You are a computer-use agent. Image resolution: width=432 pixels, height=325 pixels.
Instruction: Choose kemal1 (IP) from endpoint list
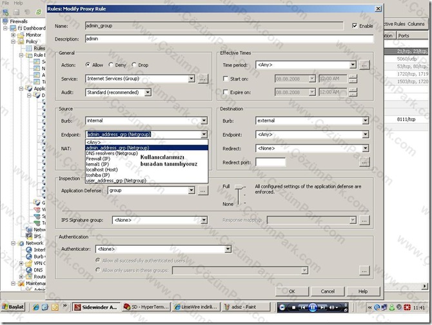147,164
